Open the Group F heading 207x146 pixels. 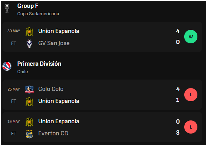pyautogui.click(x=28, y=6)
